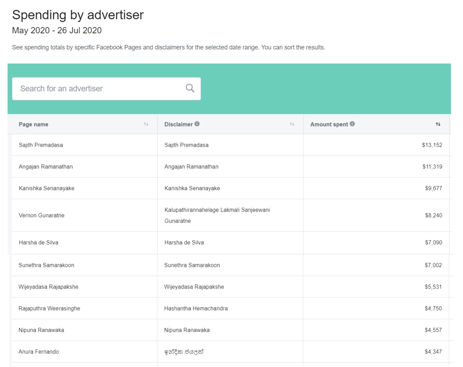Click disclaimer cell Kanishka Senanayake
The width and height of the screenshot is (463, 367).
pyautogui.click(x=192, y=188)
